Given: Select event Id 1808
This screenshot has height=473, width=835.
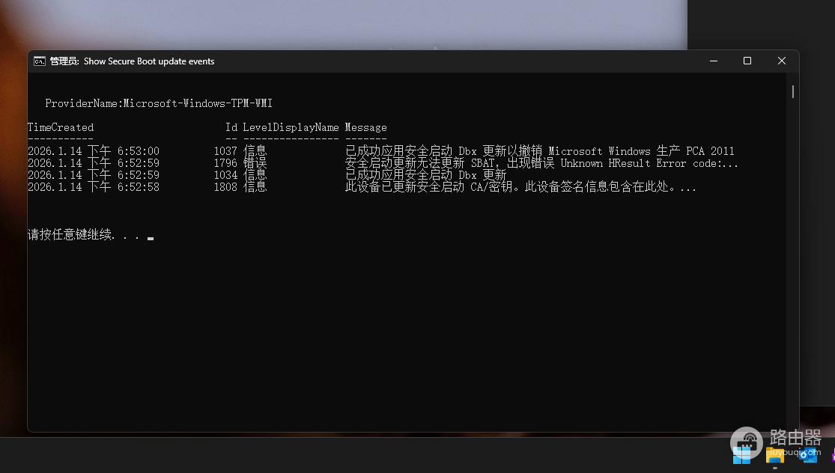Looking at the screenshot, I should click(x=225, y=187).
